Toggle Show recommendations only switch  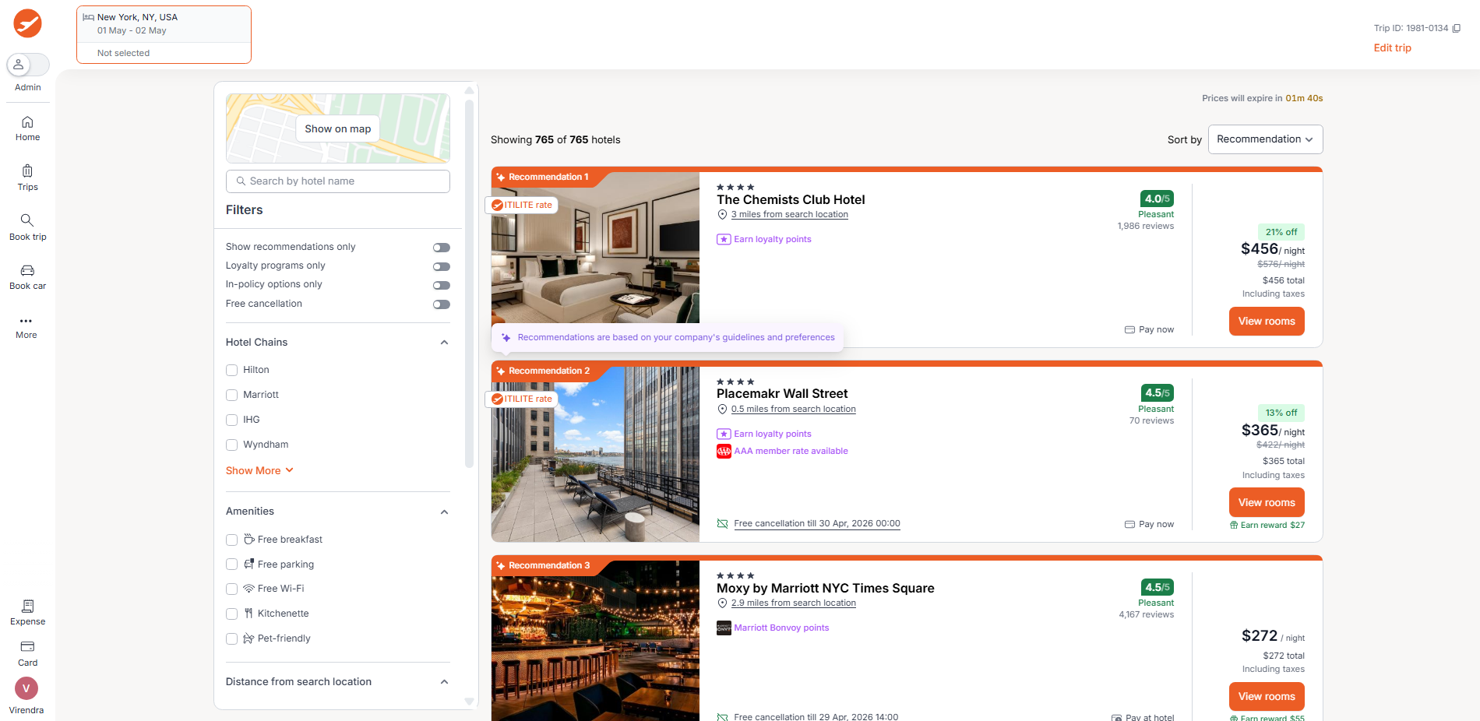click(x=442, y=248)
